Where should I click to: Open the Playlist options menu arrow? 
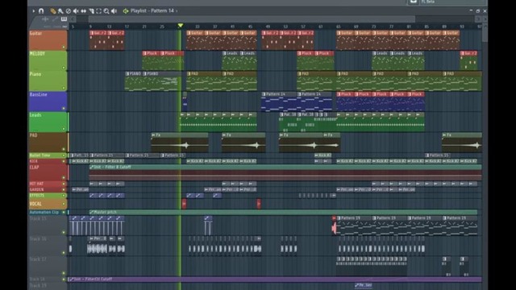click(x=34, y=10)
